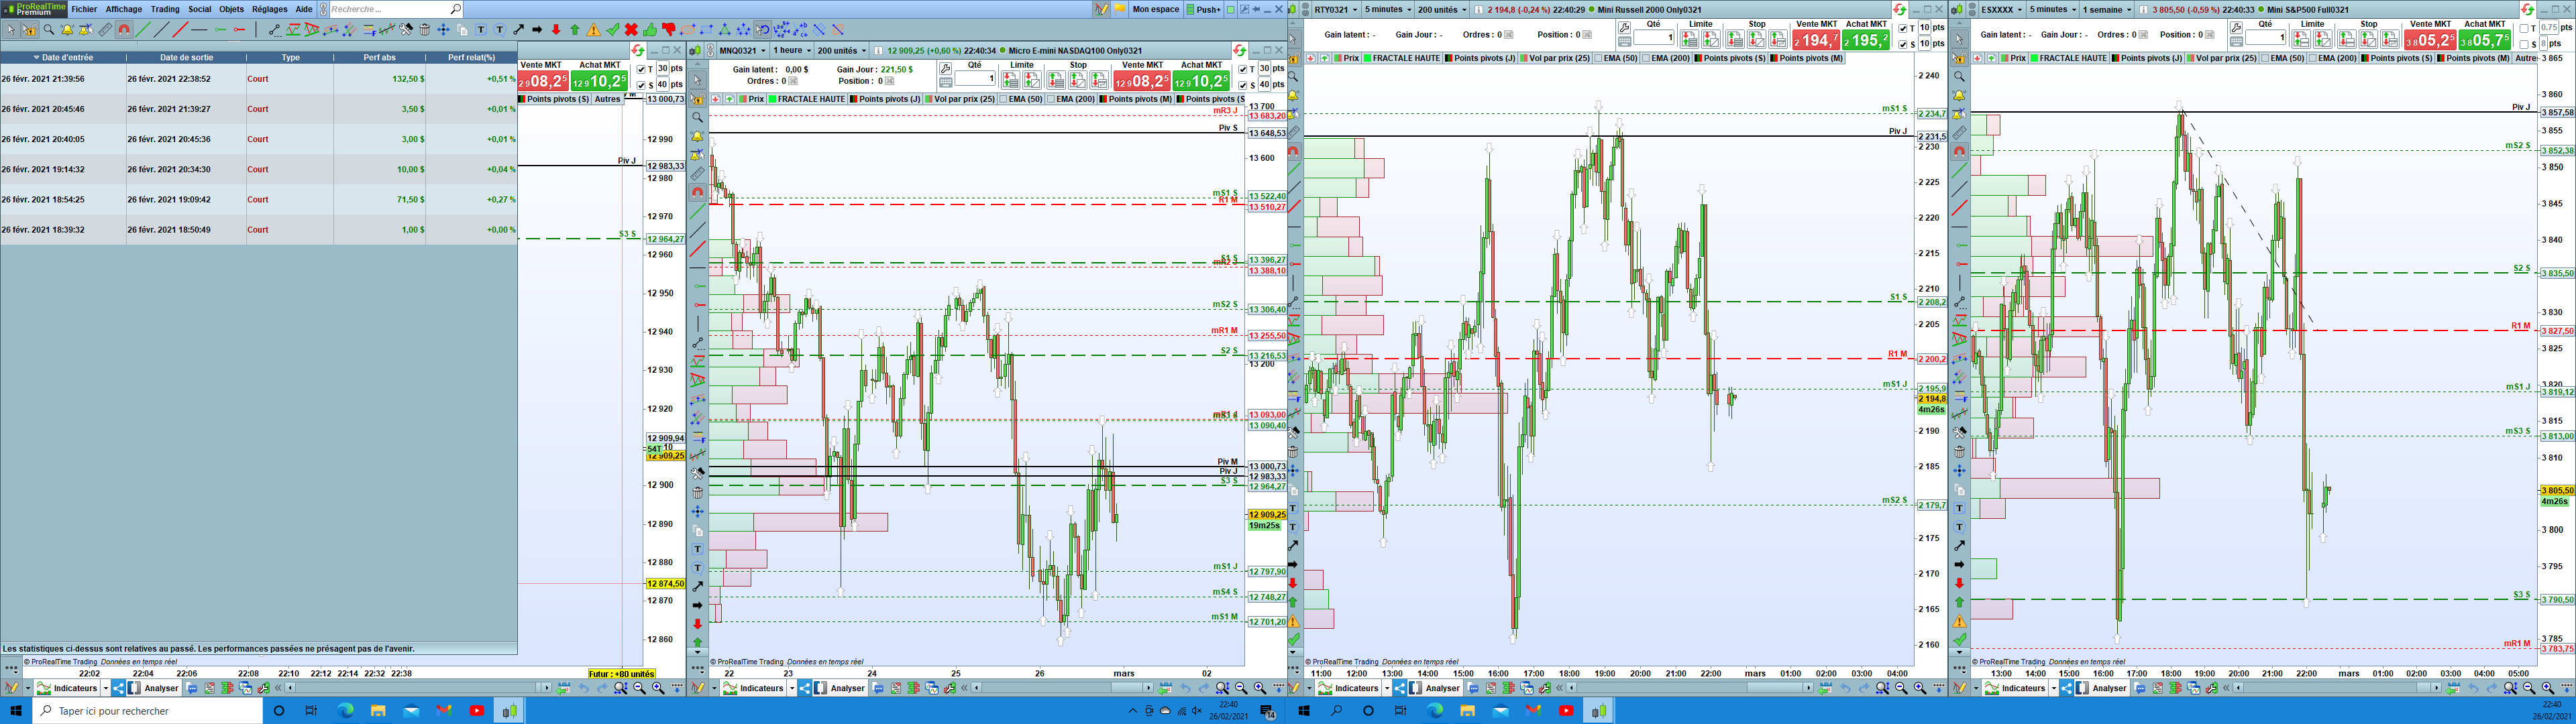
Task: Pick the ruler measurement tool
Action: pyautogui.click(x=106, y=30)
